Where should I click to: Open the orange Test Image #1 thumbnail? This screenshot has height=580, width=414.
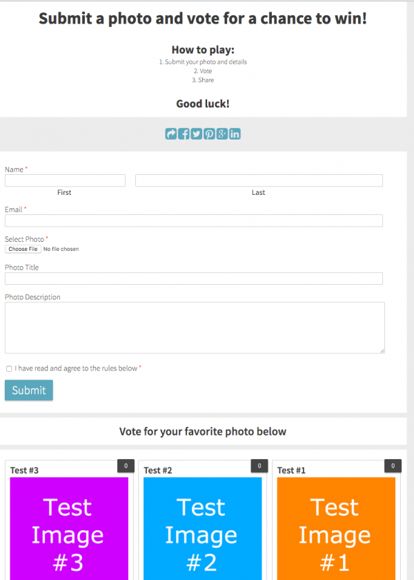pos(336,529)
